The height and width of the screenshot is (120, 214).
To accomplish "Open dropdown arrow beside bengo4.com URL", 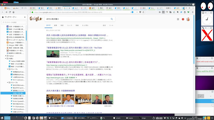I will pyautogui.click(x=76, y=78).
